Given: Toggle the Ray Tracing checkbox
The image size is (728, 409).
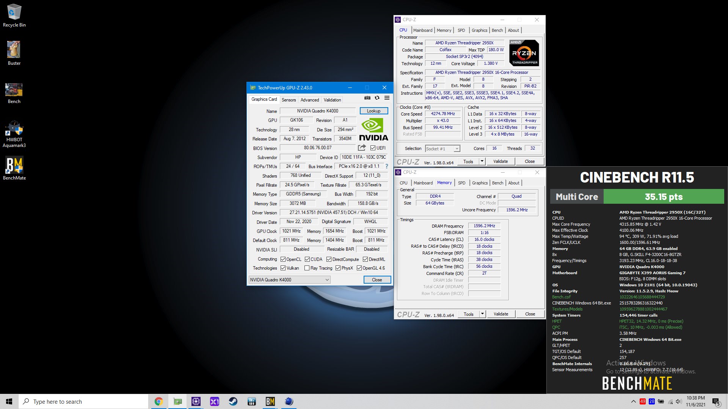Looking at the screenshot, I should pos(307,268).
